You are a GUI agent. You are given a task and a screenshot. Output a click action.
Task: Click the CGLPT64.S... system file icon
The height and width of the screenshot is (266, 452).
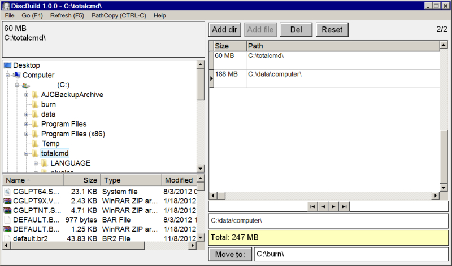[8, 192]
